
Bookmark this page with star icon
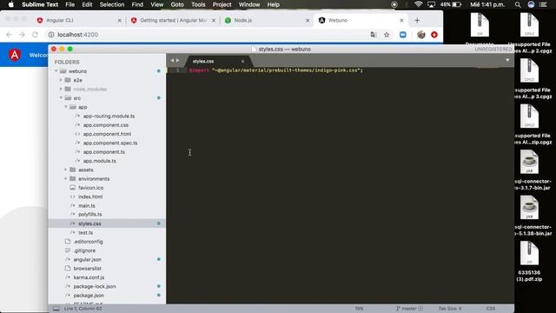(x=387, y=35)
